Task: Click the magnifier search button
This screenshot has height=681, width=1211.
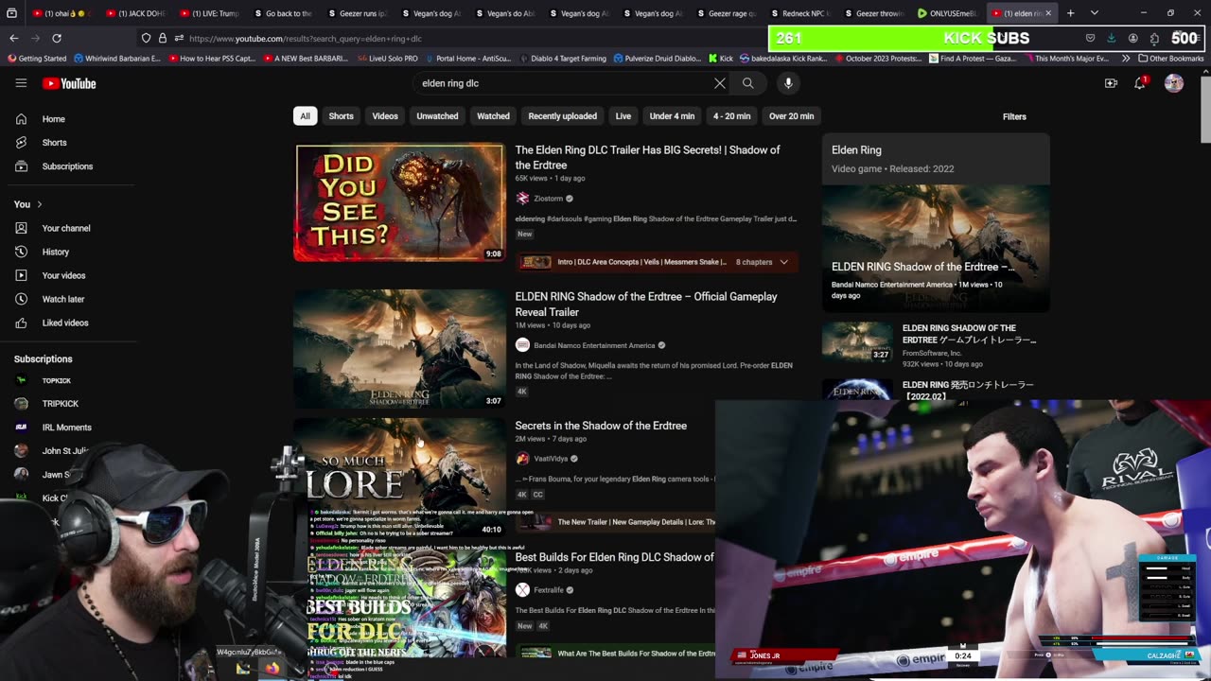Action: [747, 83]
